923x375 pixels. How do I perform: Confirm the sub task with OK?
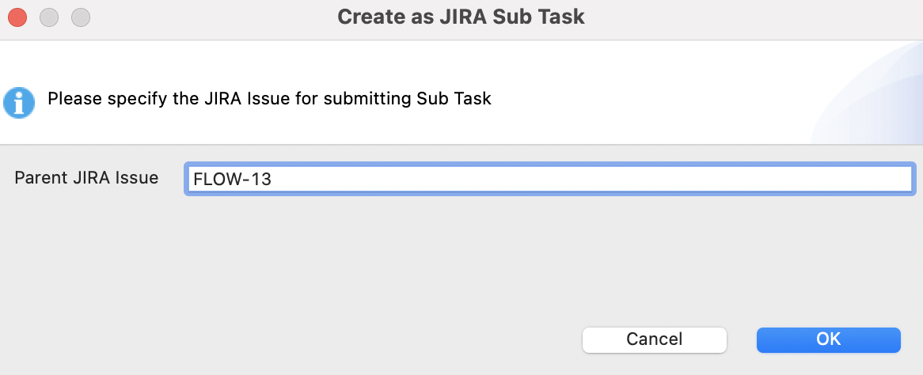pos(828,339)
